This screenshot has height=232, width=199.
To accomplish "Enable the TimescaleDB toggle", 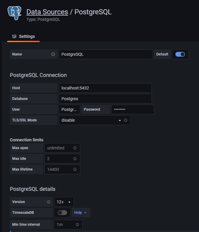I will point(62,213).
